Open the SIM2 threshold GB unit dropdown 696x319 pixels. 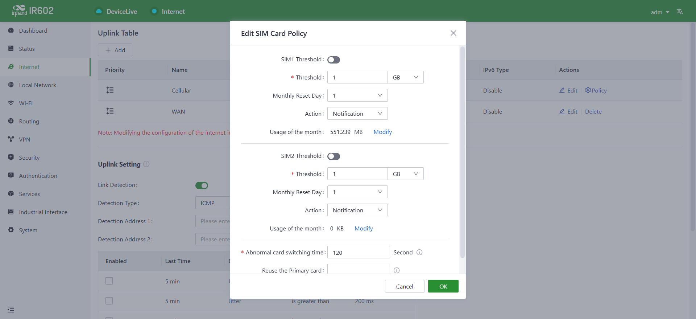(406, 174)
